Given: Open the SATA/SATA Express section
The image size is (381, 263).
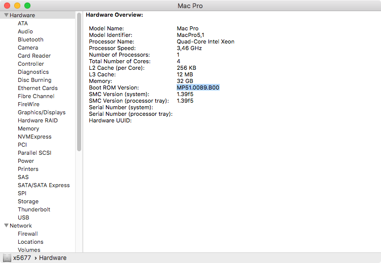Looking at the screenshot, I should click(x=44, y=185).
